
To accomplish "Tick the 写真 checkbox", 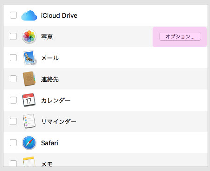I will (x=13, y=36).
